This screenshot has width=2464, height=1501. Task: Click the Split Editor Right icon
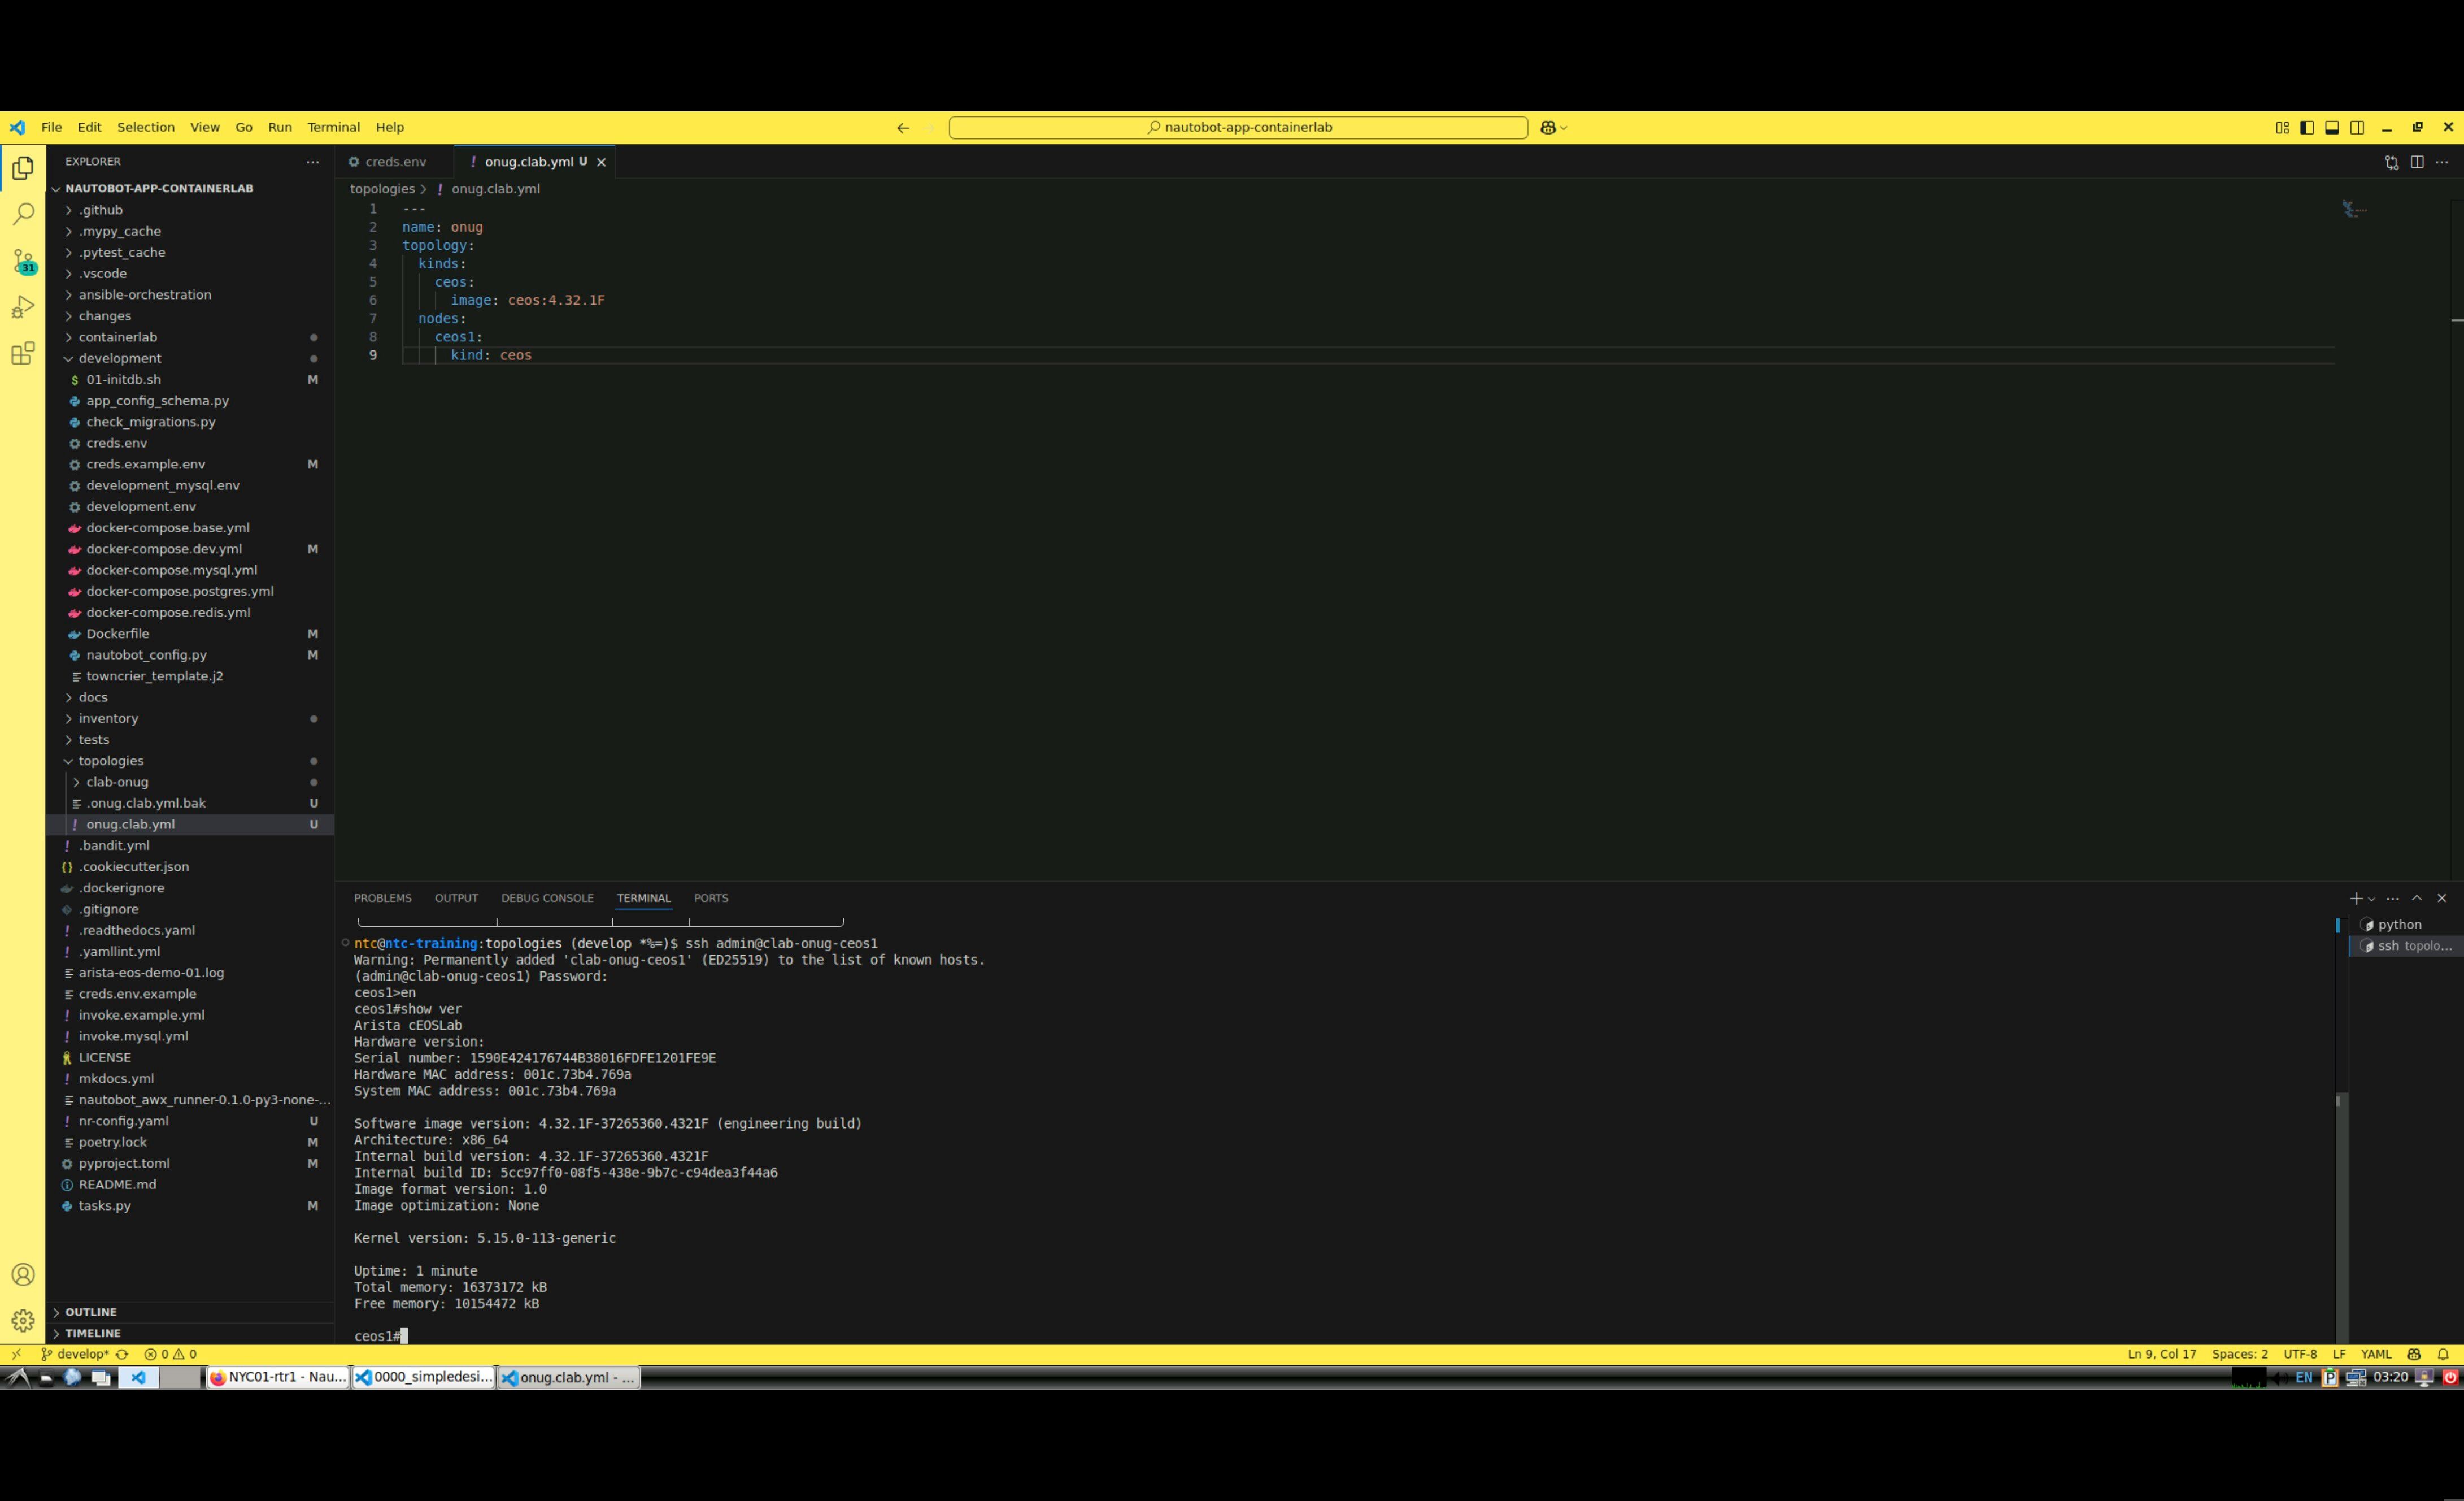[2416, 162]
